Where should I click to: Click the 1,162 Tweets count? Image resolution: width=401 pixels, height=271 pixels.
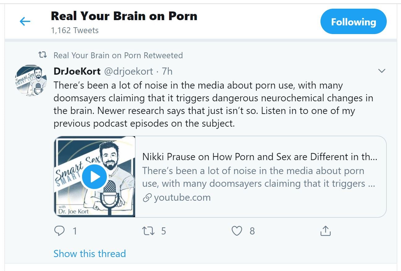point(75,30)
